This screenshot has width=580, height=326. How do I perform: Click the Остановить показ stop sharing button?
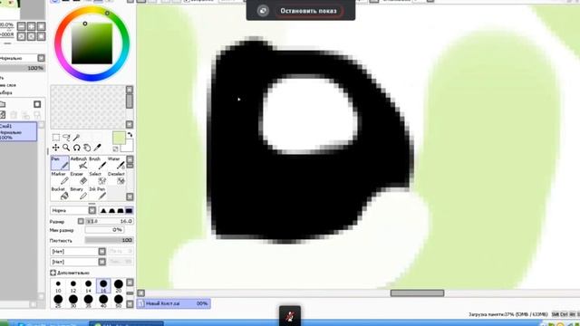pos(308,11)
